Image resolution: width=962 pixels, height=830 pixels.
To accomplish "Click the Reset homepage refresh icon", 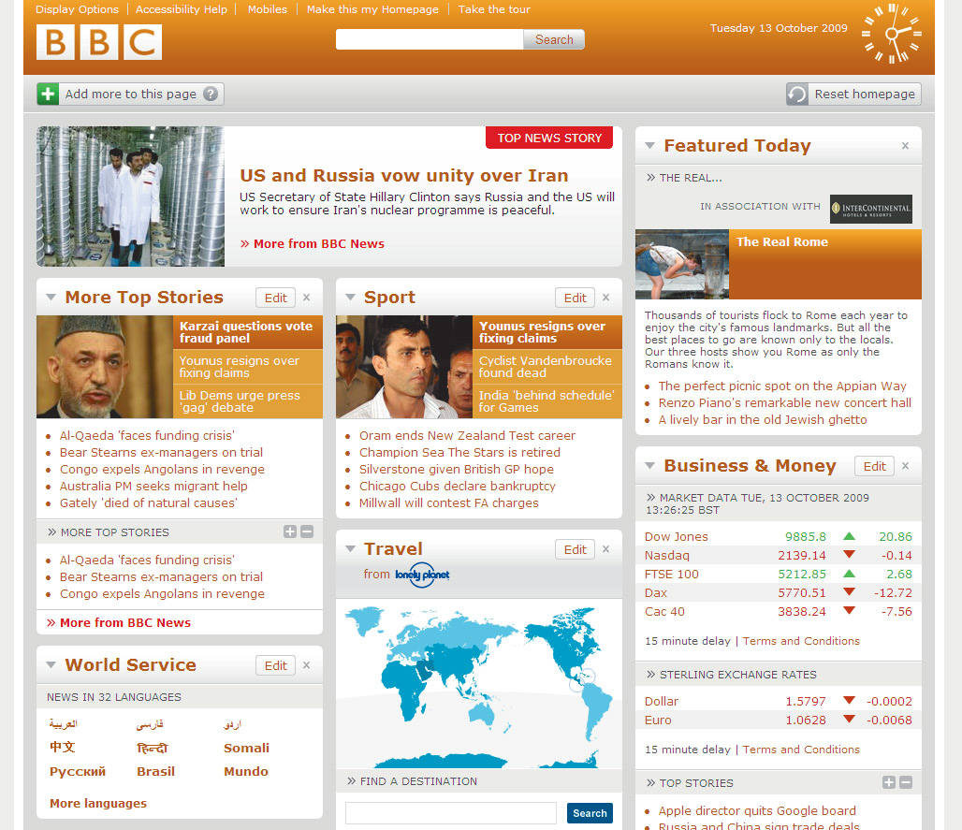I will [x=797, y=95].
